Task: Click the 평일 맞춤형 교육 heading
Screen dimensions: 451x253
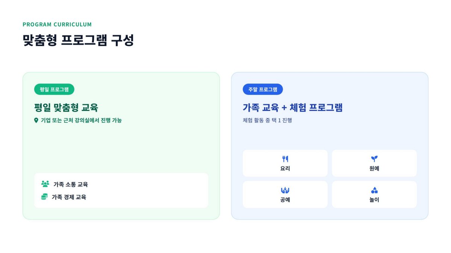Action: (66, 108)
